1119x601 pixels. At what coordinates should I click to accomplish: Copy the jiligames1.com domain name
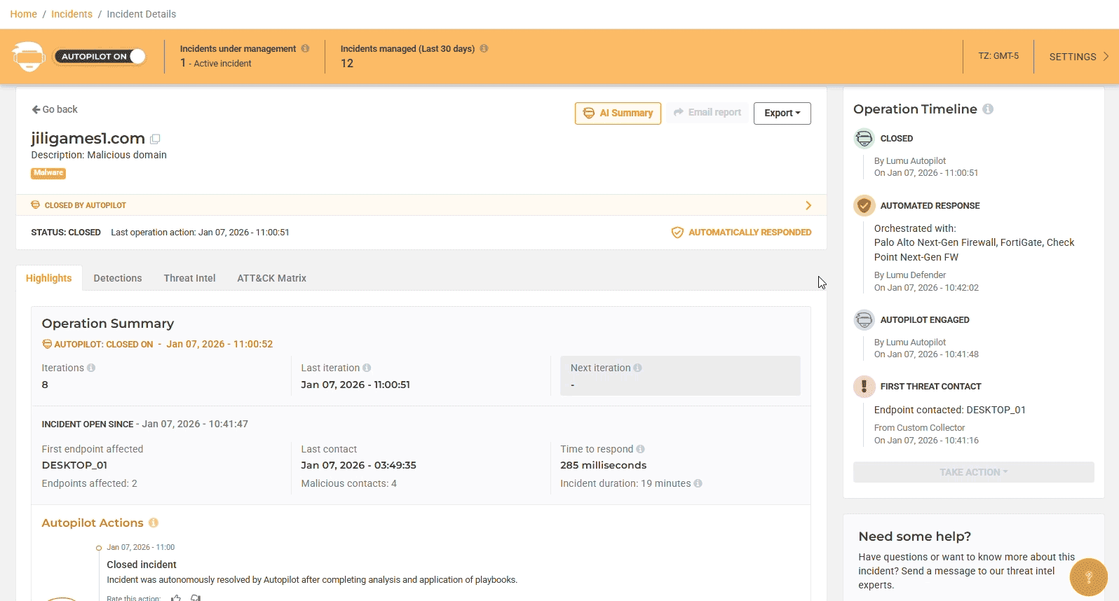click(155, 139)
